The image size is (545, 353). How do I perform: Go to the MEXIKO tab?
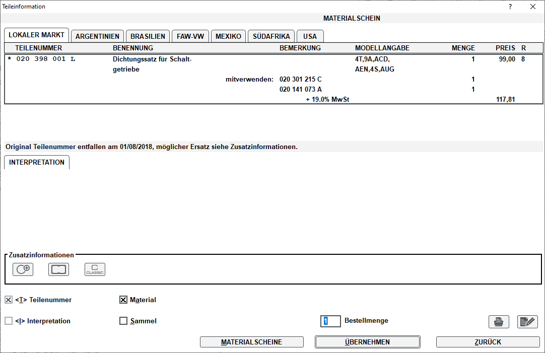(x=228, y=36)
